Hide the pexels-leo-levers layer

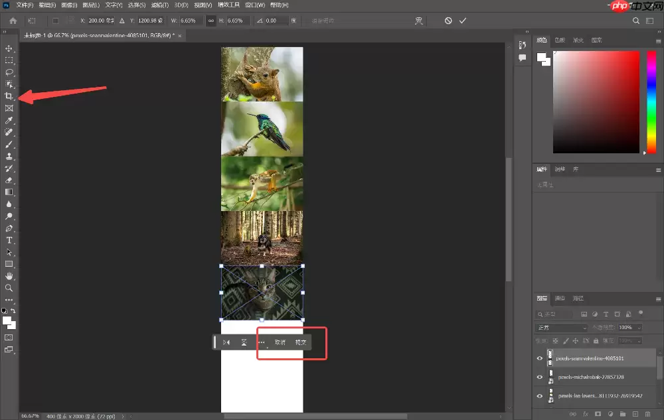point(540,396)
